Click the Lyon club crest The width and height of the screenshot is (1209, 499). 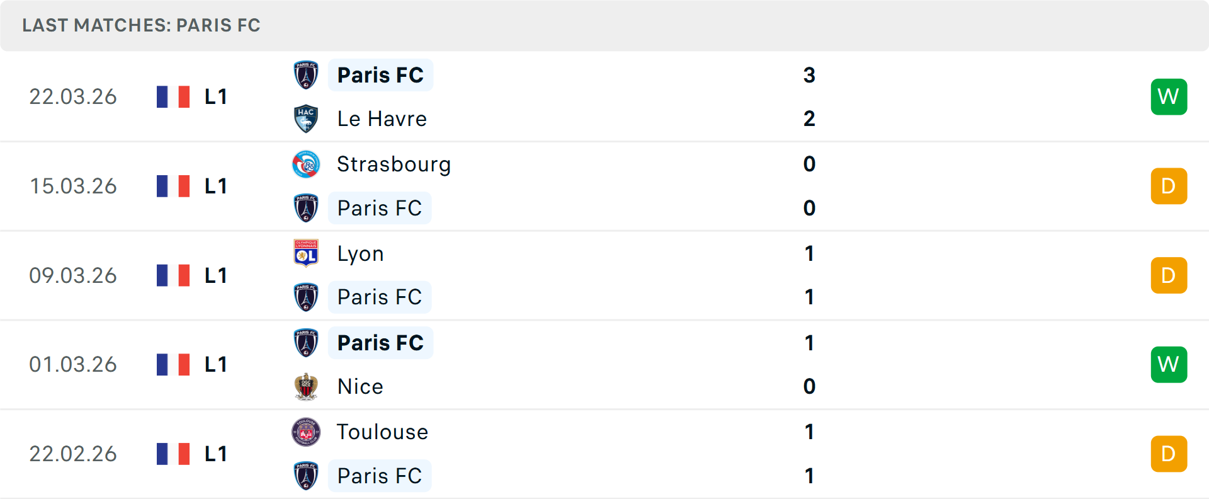(306, 253)
